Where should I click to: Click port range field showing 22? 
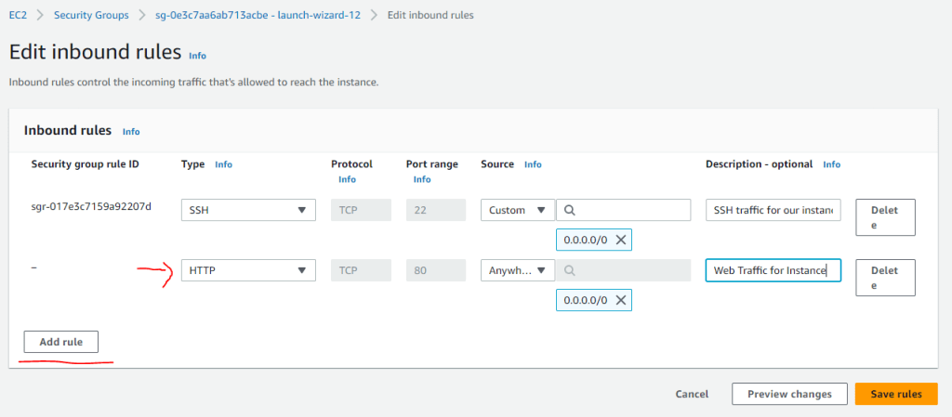436,210
